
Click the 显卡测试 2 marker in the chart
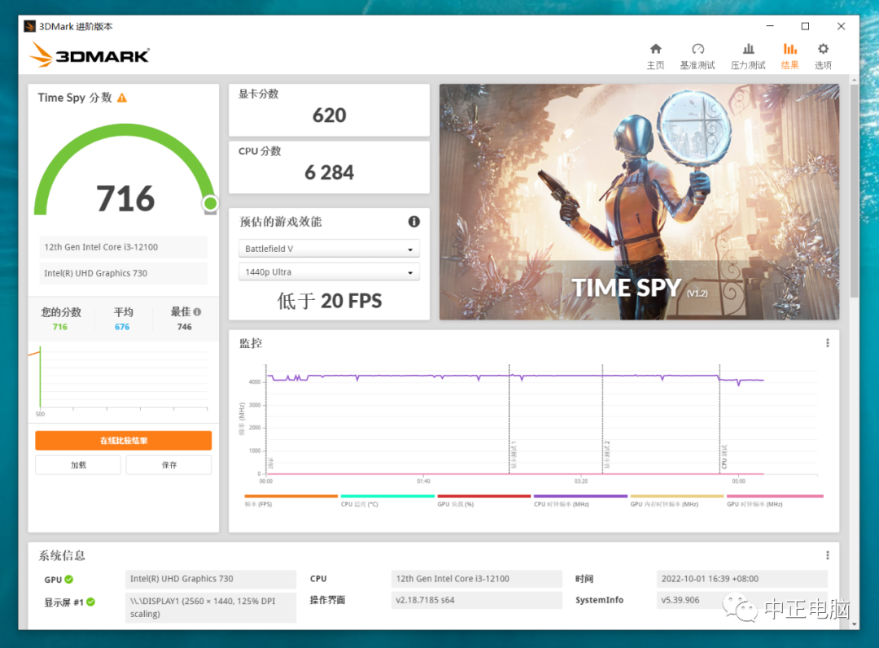click(x=606, y=454)
